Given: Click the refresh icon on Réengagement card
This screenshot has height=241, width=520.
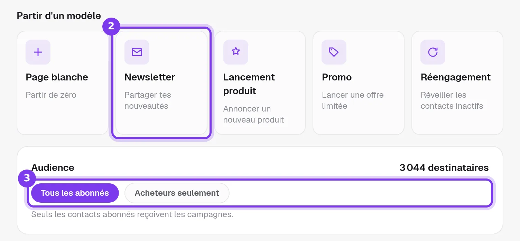Looking at the screenshot, I should click(433, 52).
